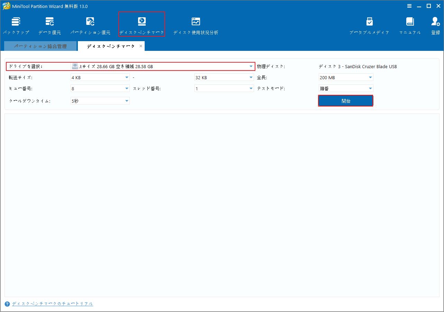Open the マニュアル (Manual) icon
The width and height of the screenshot is (444, 312).
(410, 24)
